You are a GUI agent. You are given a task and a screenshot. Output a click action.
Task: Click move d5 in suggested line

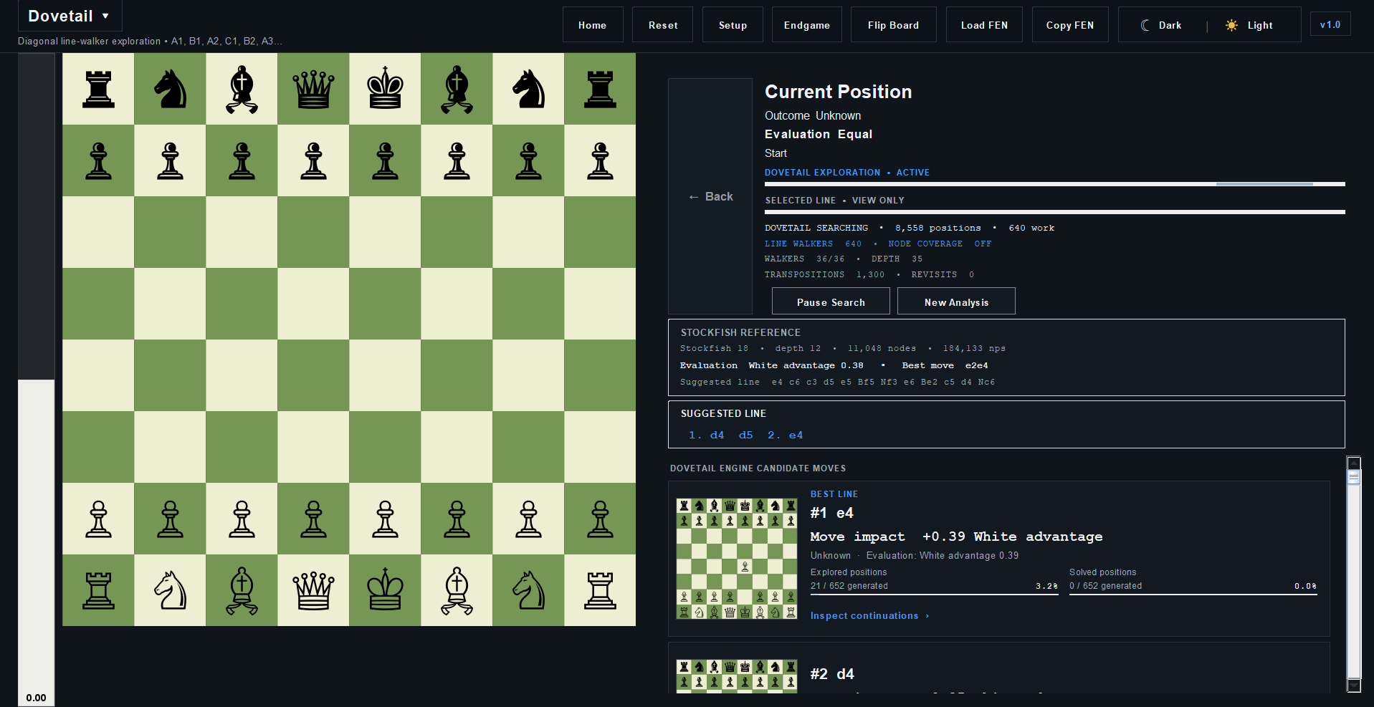pos(746,435)
